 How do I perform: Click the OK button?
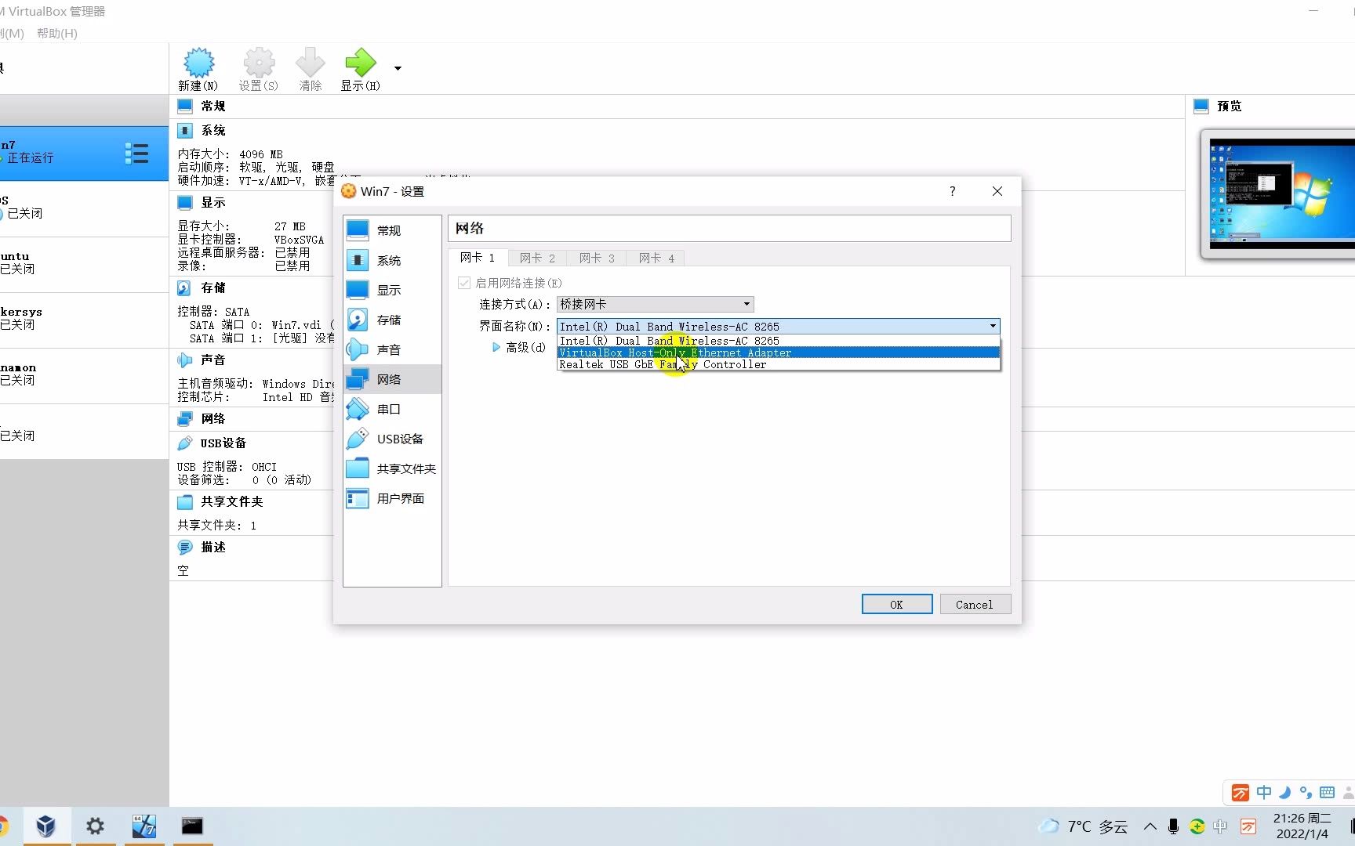click(896, 604)
